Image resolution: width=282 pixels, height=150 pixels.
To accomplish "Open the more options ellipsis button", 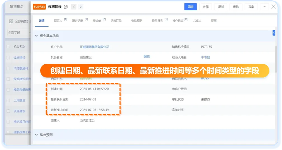I will (264, 7).
